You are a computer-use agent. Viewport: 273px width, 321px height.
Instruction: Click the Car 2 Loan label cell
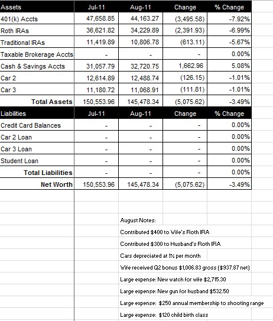(x=37, y=137)
